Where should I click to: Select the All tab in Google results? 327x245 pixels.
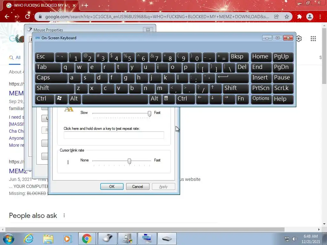(15, 57)
